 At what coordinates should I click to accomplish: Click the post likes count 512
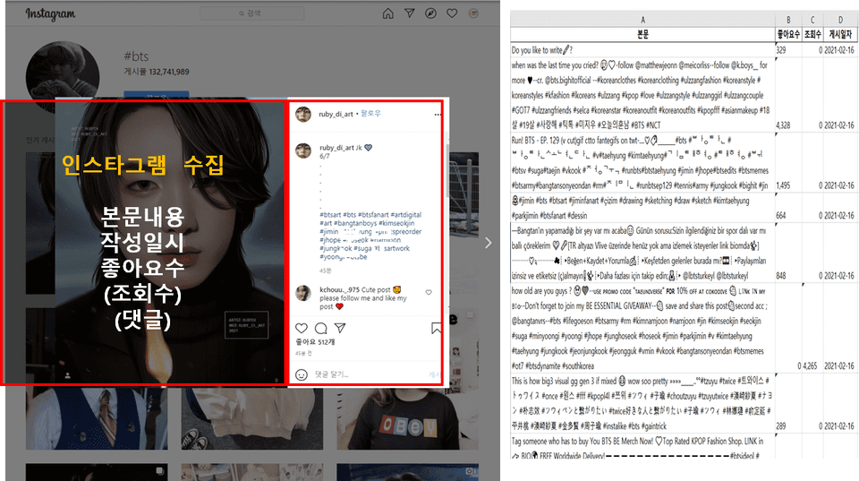pyautogui.click(x=315, y=341)
